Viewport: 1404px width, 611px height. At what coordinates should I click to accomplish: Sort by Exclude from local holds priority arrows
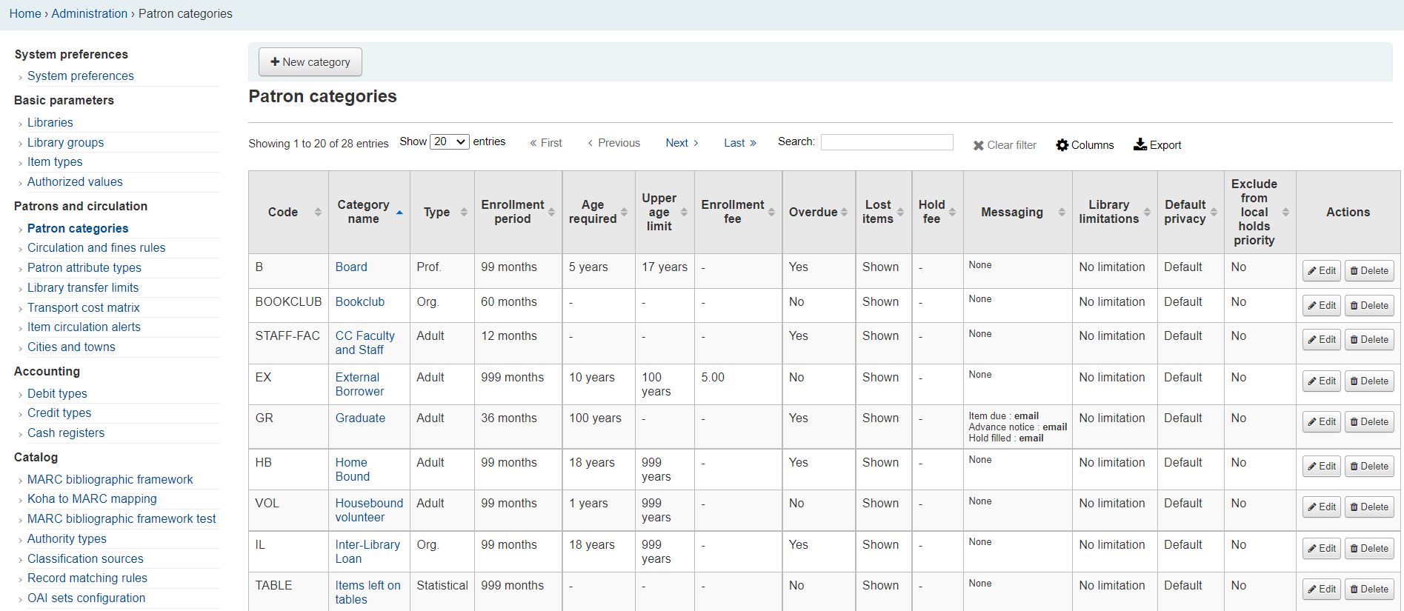(x=1285, y=212)
